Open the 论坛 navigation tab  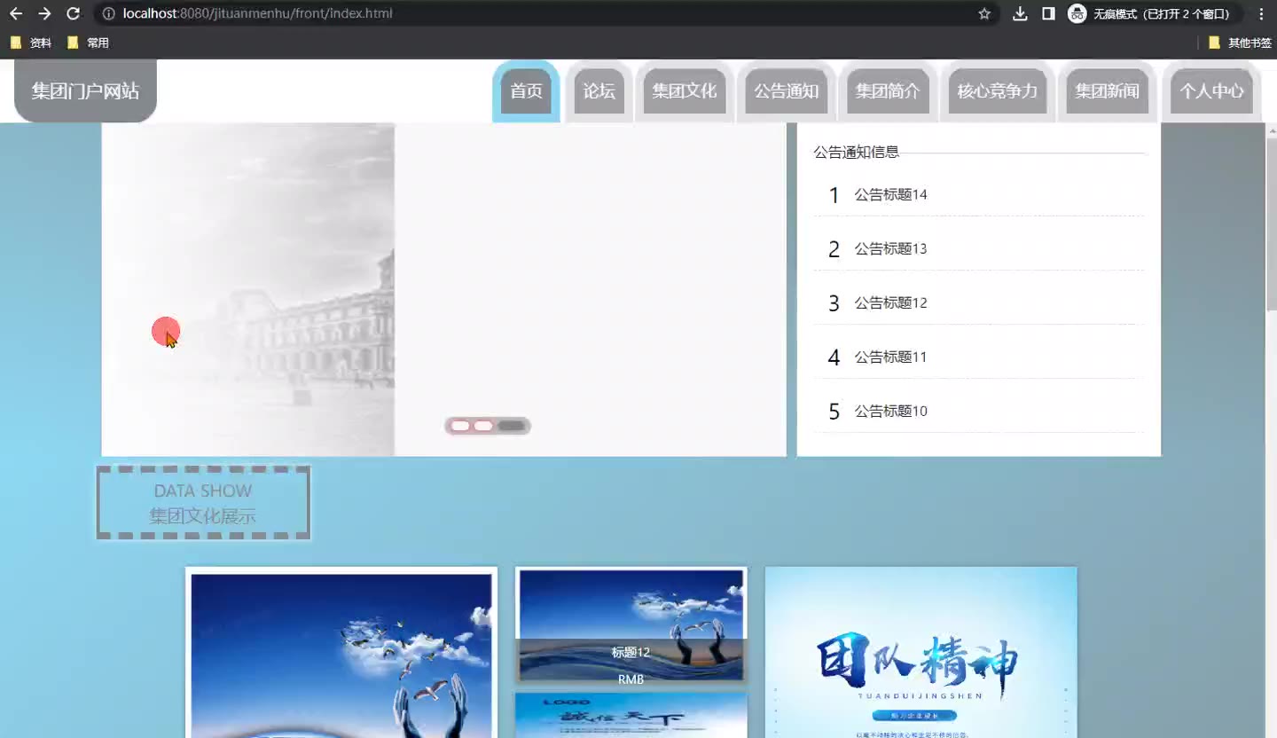pyautogui.click(x=599, y=90)
